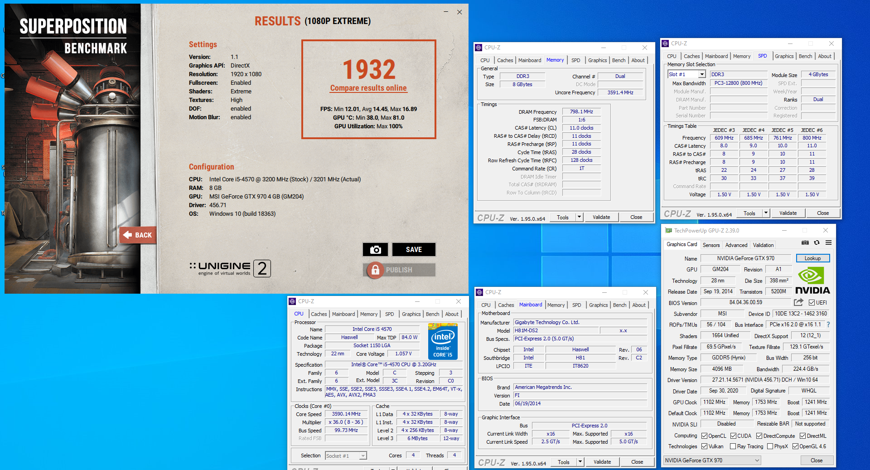Image resolution: width=870 pixels, height=470 pixels.
Task: Click the NVIDIA logo in GPU-Z
Action: [x=812, y=281]
